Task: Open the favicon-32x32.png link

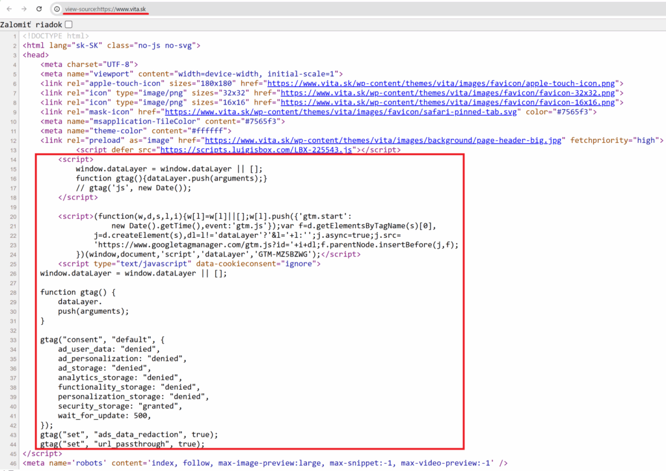Action: [447, 93]
